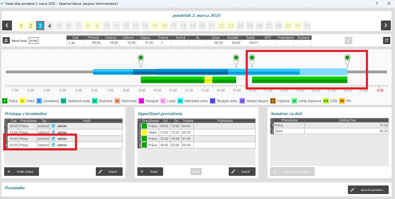Open Upraviť poznámku editor

[368, 190]
